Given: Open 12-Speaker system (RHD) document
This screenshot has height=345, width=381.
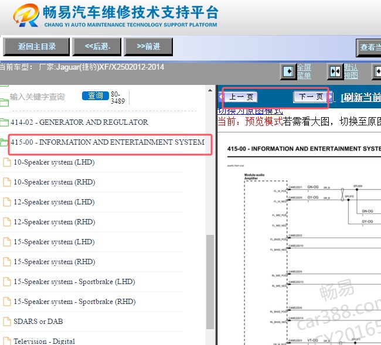Looking at the screenshot, I should click(x=54, y=221).
